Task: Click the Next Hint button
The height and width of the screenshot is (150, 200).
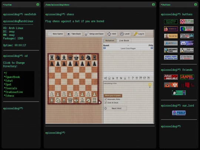Action: (x=115, y=108)
